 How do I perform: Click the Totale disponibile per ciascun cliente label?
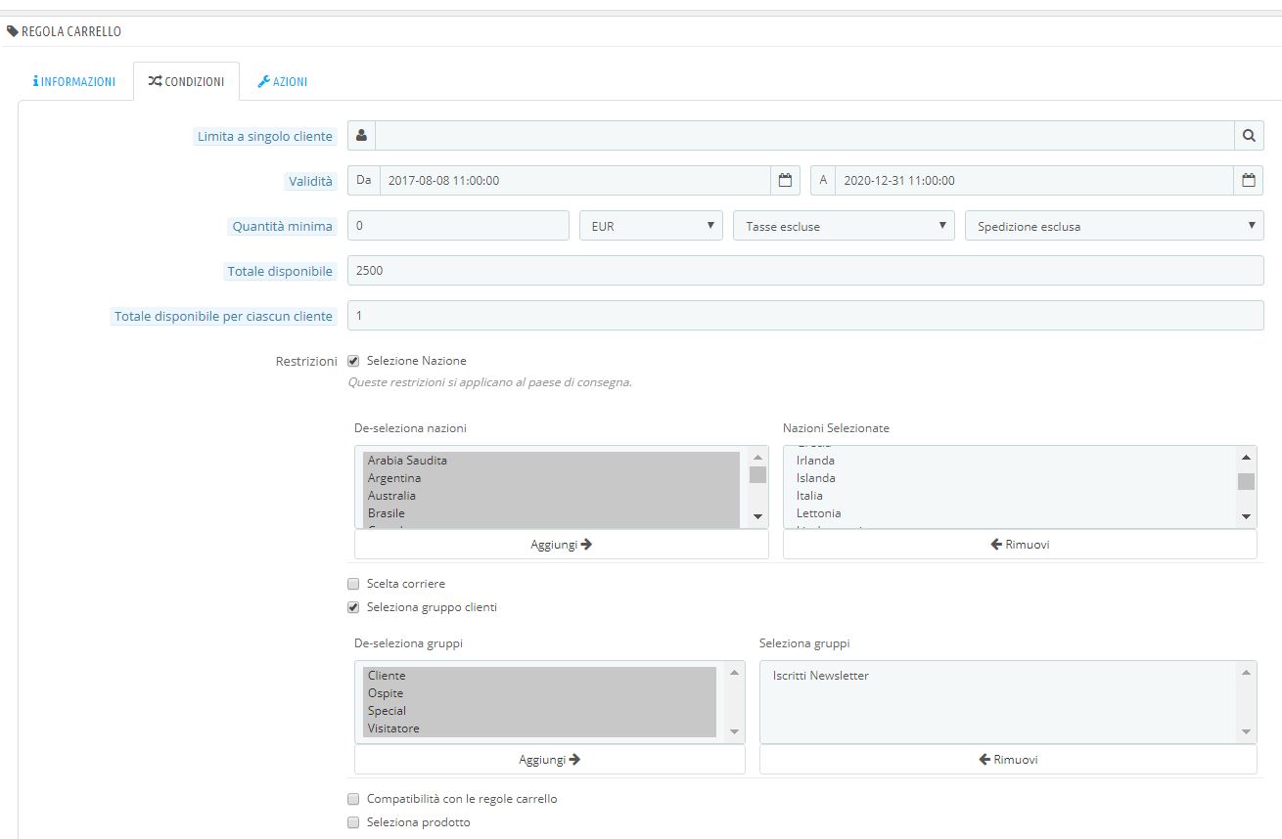[223, 317]
